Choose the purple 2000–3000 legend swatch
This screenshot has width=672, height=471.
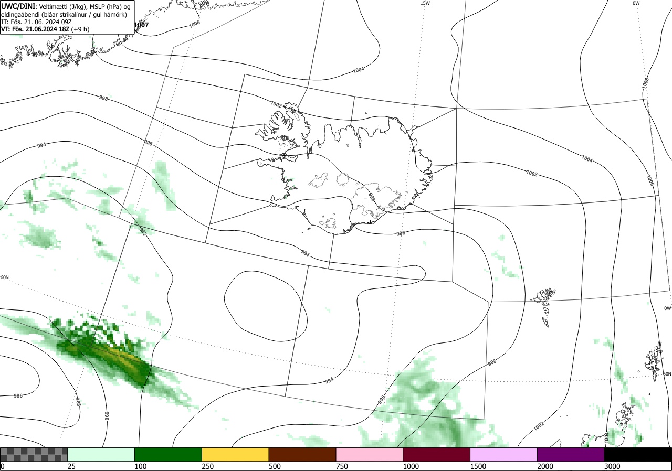[571, 454]
